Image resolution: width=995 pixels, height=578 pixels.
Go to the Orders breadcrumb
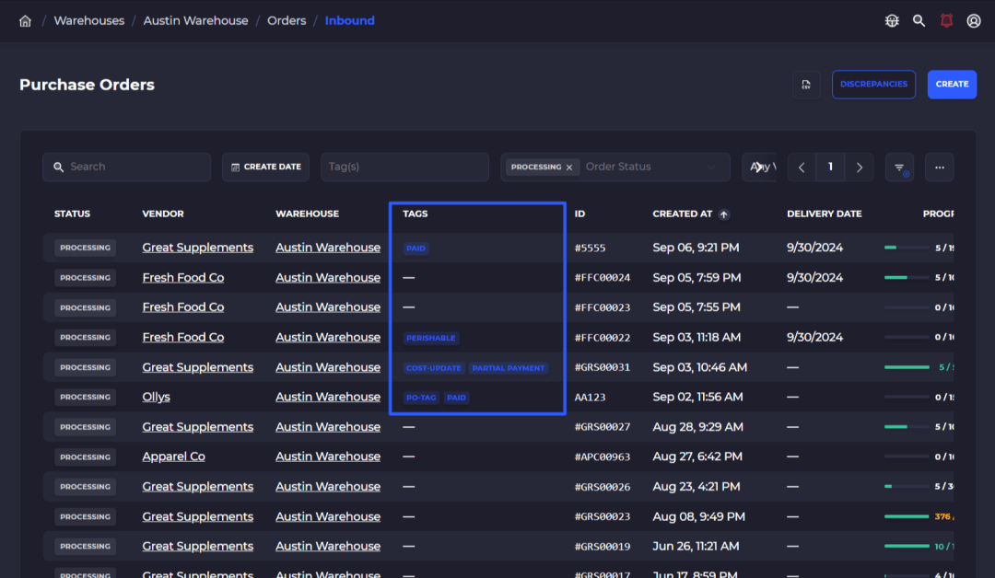(x=287, y=21)
